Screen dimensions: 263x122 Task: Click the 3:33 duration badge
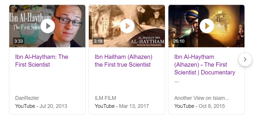[19, 41]
